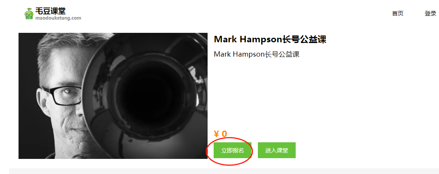Go to the 首页 navigation item
This screenshot has height=174, width=439.
tap(397, 14)
